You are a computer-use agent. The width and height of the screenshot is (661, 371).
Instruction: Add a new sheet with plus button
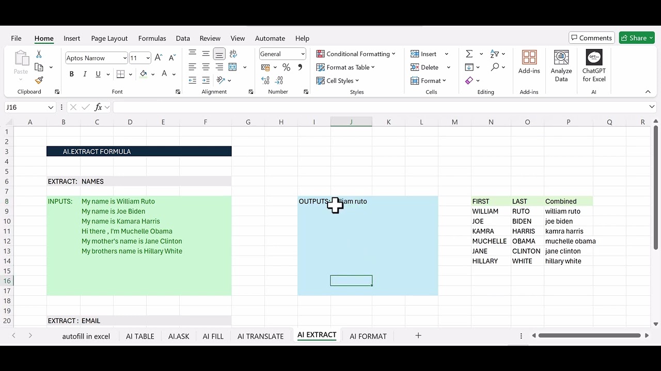418,335
